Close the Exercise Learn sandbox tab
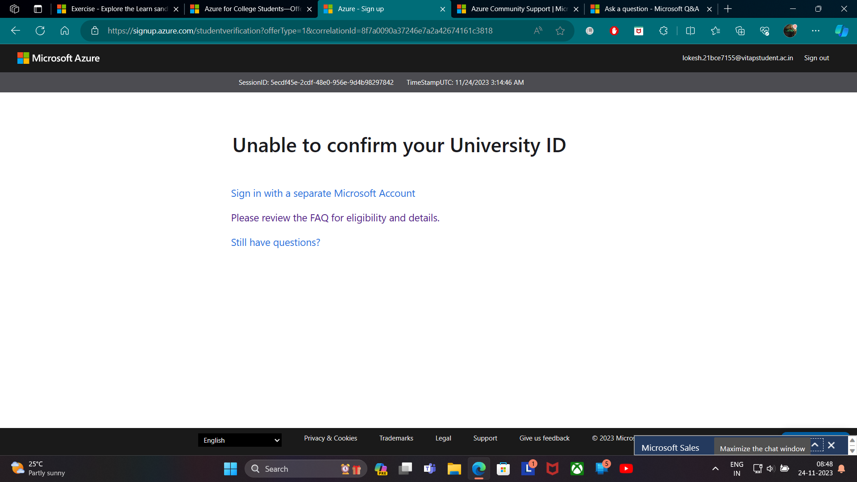 (x=176, y=9)
